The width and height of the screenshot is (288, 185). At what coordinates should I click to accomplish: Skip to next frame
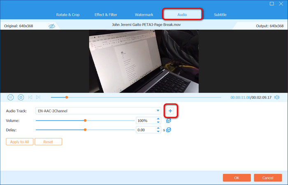pos(38,97)
